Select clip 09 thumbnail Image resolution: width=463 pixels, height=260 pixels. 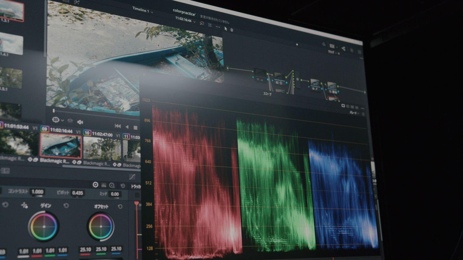[61, 146]
